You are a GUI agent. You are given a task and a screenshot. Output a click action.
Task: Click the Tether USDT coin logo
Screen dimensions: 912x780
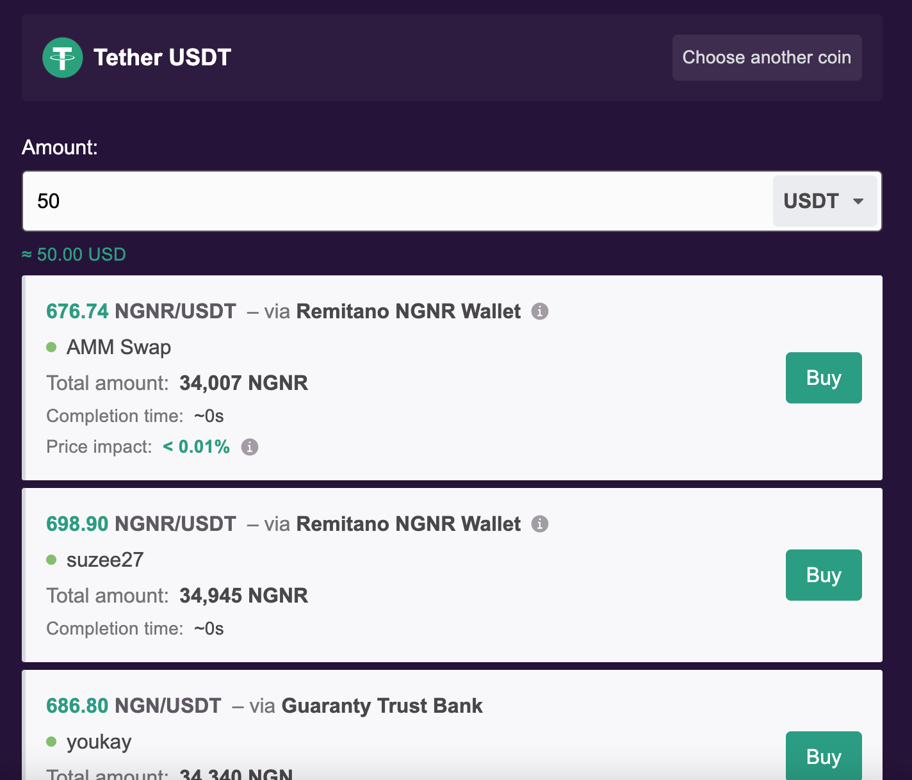pos(63,58)
